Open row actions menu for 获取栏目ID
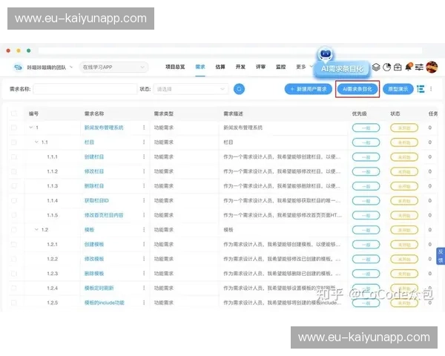 144,200
